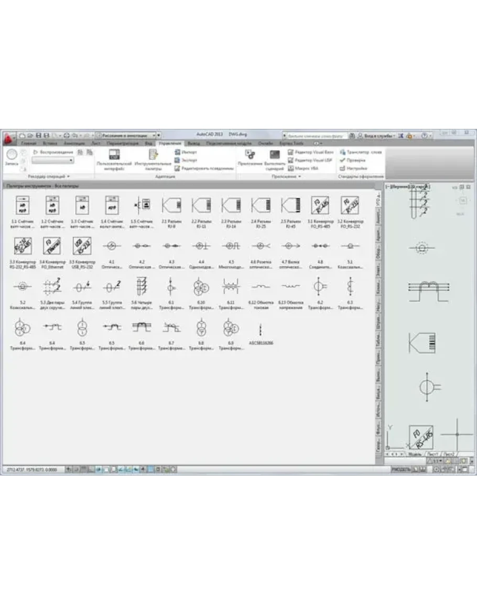Open the Пользовательский интерфейс customization icon
Viewport: 477px width, 605px height.
113,156
